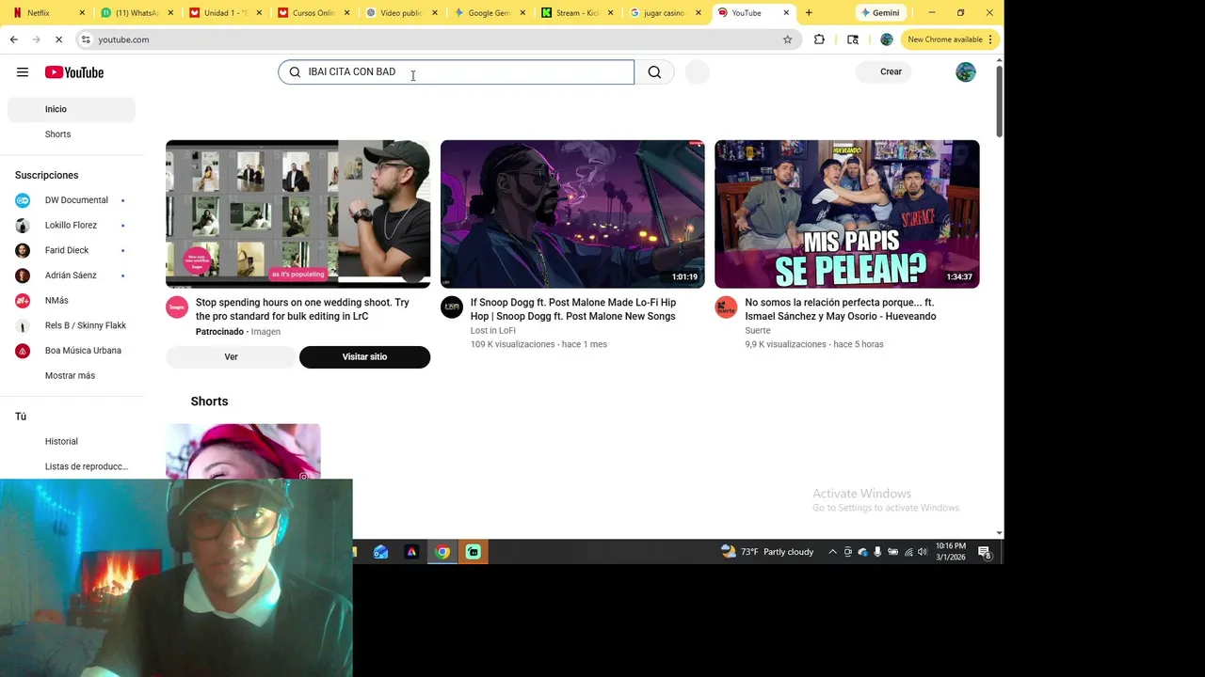The image size is (1205, 677).
Task: Open Historial in the sidebar
Action: point(72,442)
